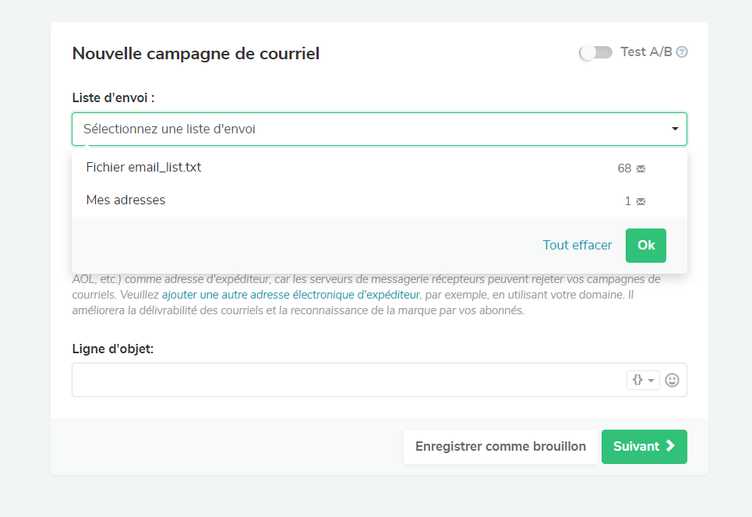
Task: Toggle the Test A/B switch
Action: tap(596, 52)
